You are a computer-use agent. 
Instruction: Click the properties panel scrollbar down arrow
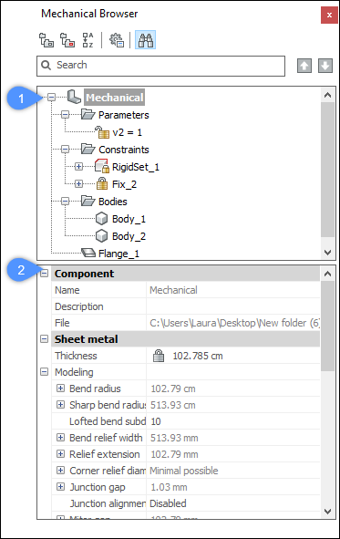pos(327,512)
